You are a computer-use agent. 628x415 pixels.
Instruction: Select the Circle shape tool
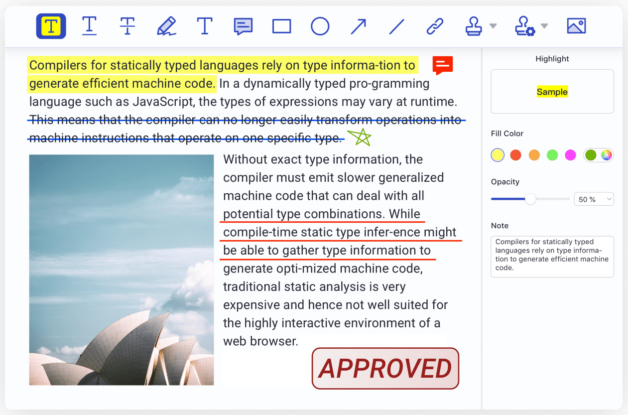click(320, 26)
